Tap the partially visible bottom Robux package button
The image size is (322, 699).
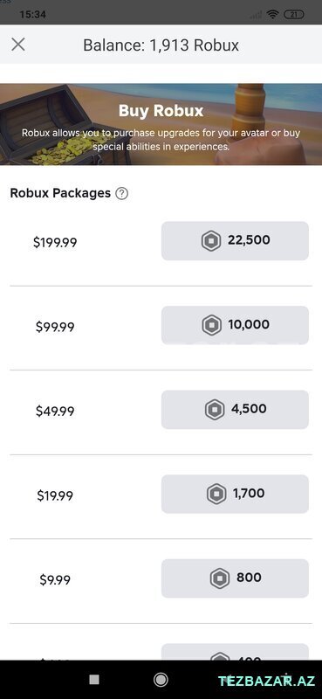pyautogui.click(x=235, y=652)
